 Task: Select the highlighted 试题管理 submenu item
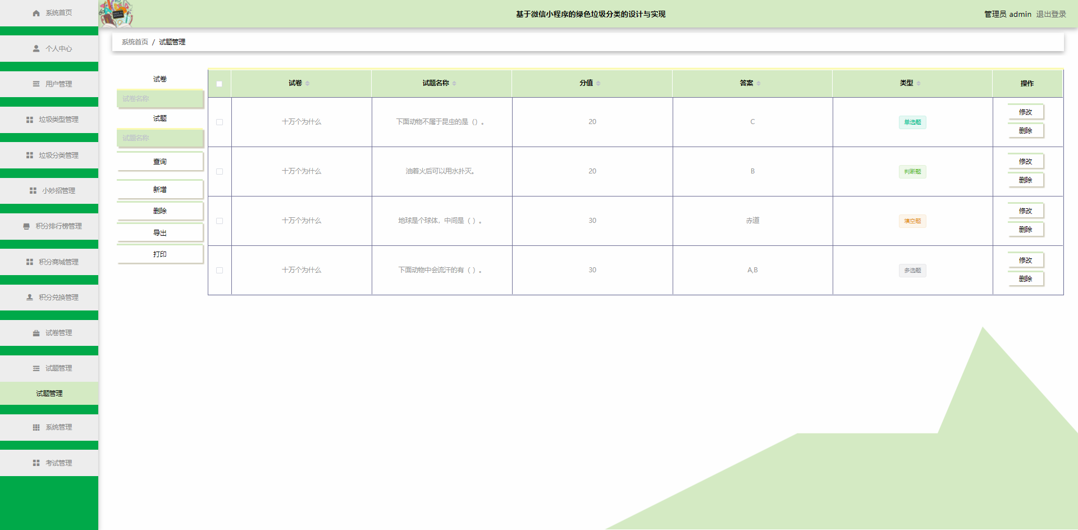pos(49,394)
